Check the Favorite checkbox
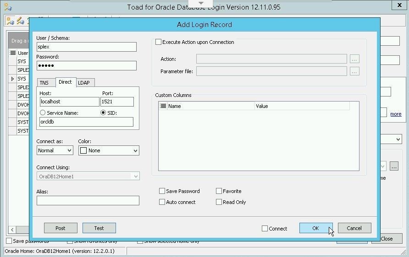Image resolution: width=409 pixels, height=257 pixels. [219, 191]
